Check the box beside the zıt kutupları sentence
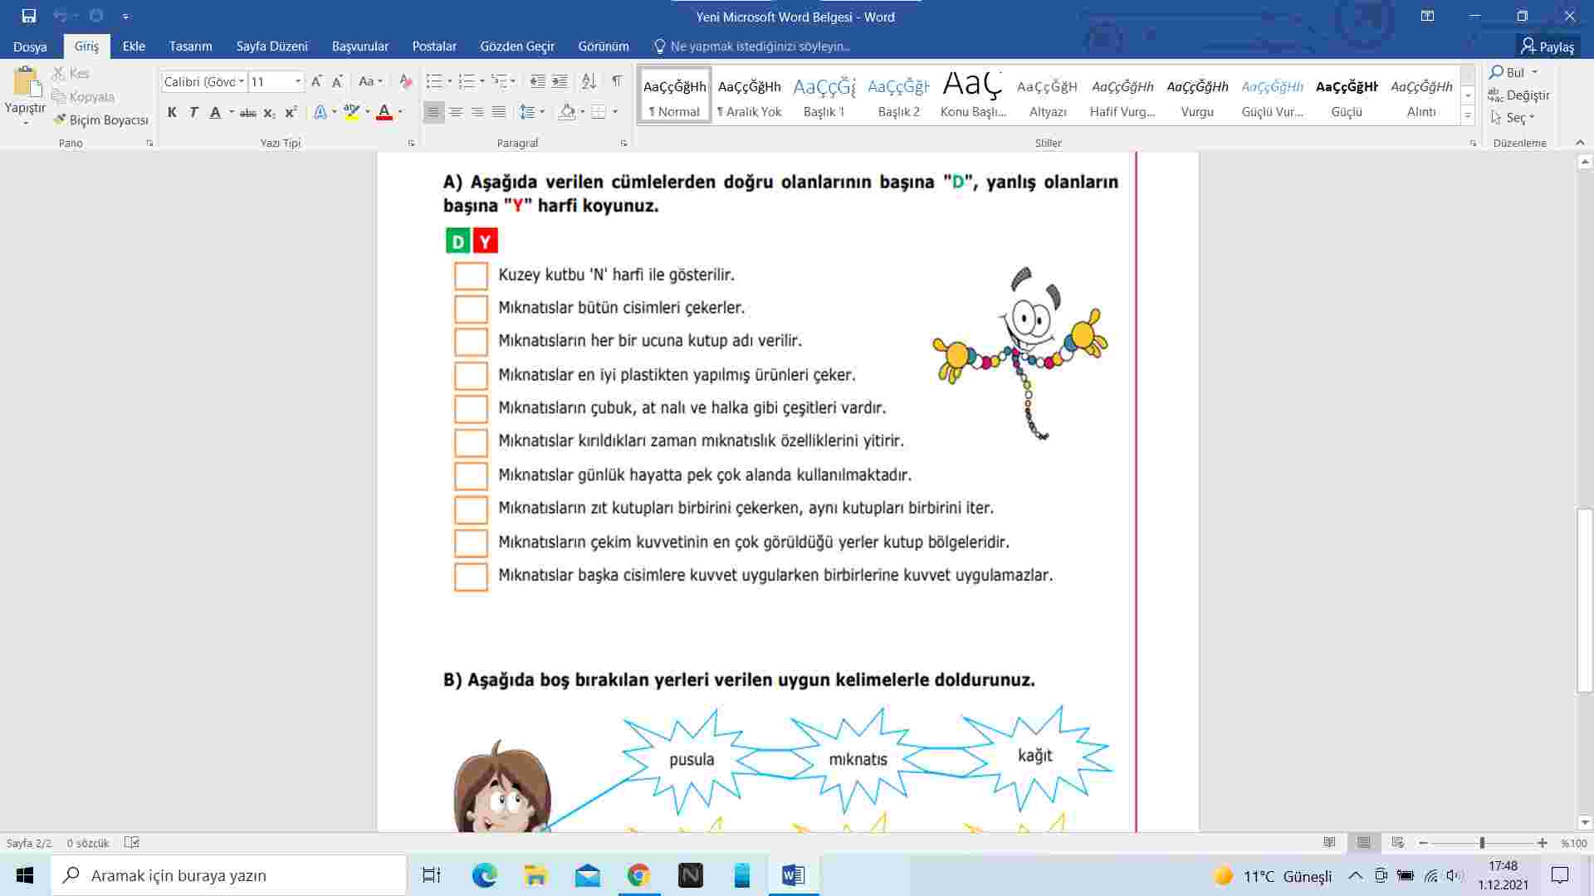1594x896 pixels. (x=471, y=509)
